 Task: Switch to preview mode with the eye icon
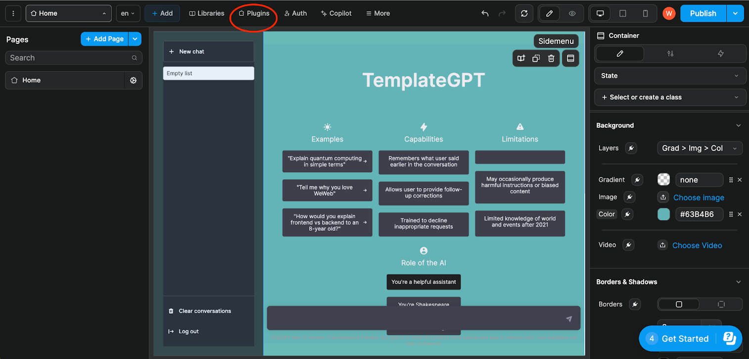point(572,13)
